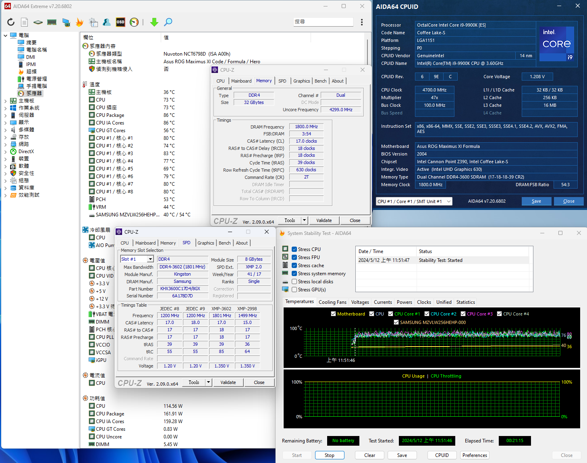Viewport: 587px width, 463px height.
Task: Open the Slot #1 dropdown in CPU-Z SPD
Action: [x=150, y=259]
